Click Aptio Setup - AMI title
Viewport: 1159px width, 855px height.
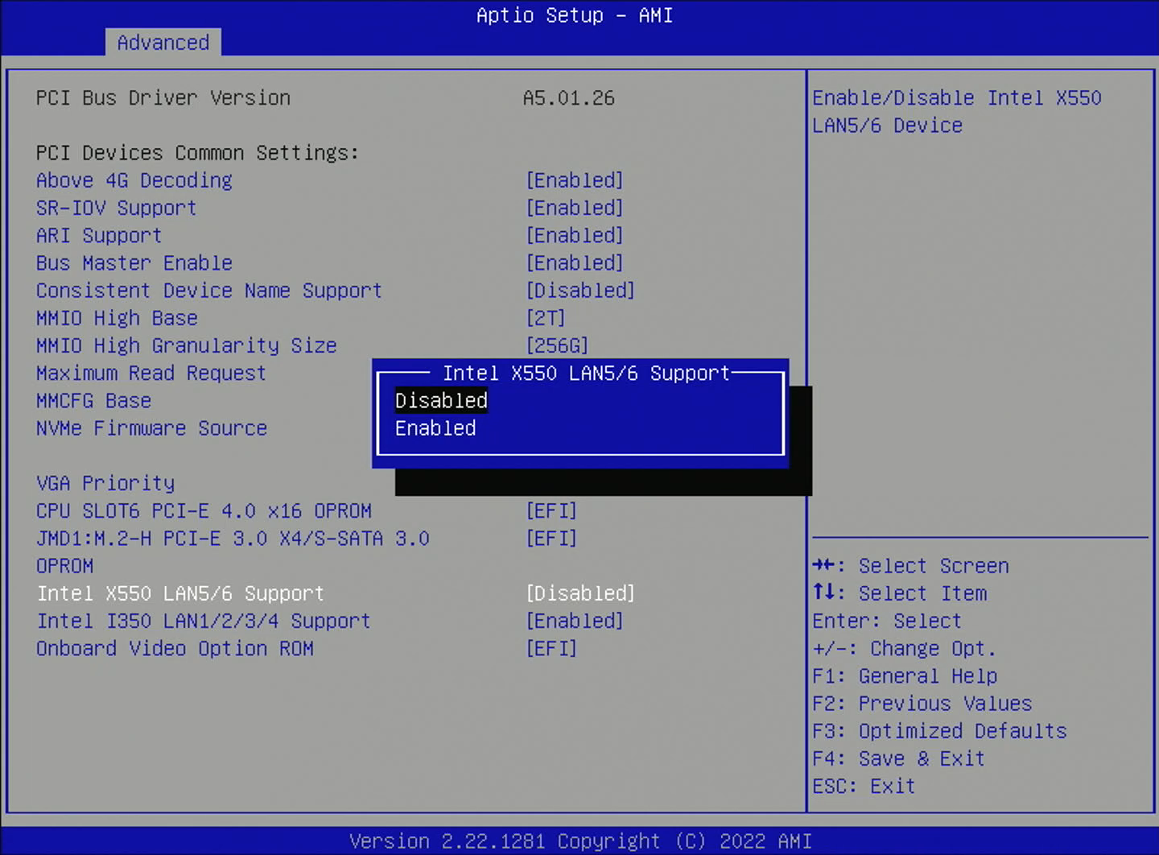click(x=575, y=15)
